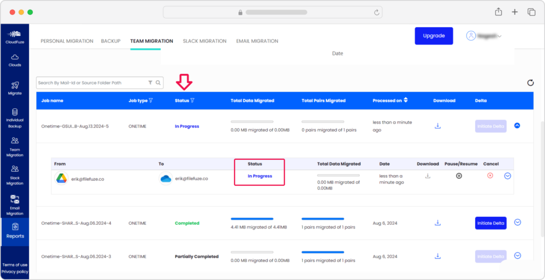
Task: Switch to Backup tab
Action: click(x=111, y=41)
